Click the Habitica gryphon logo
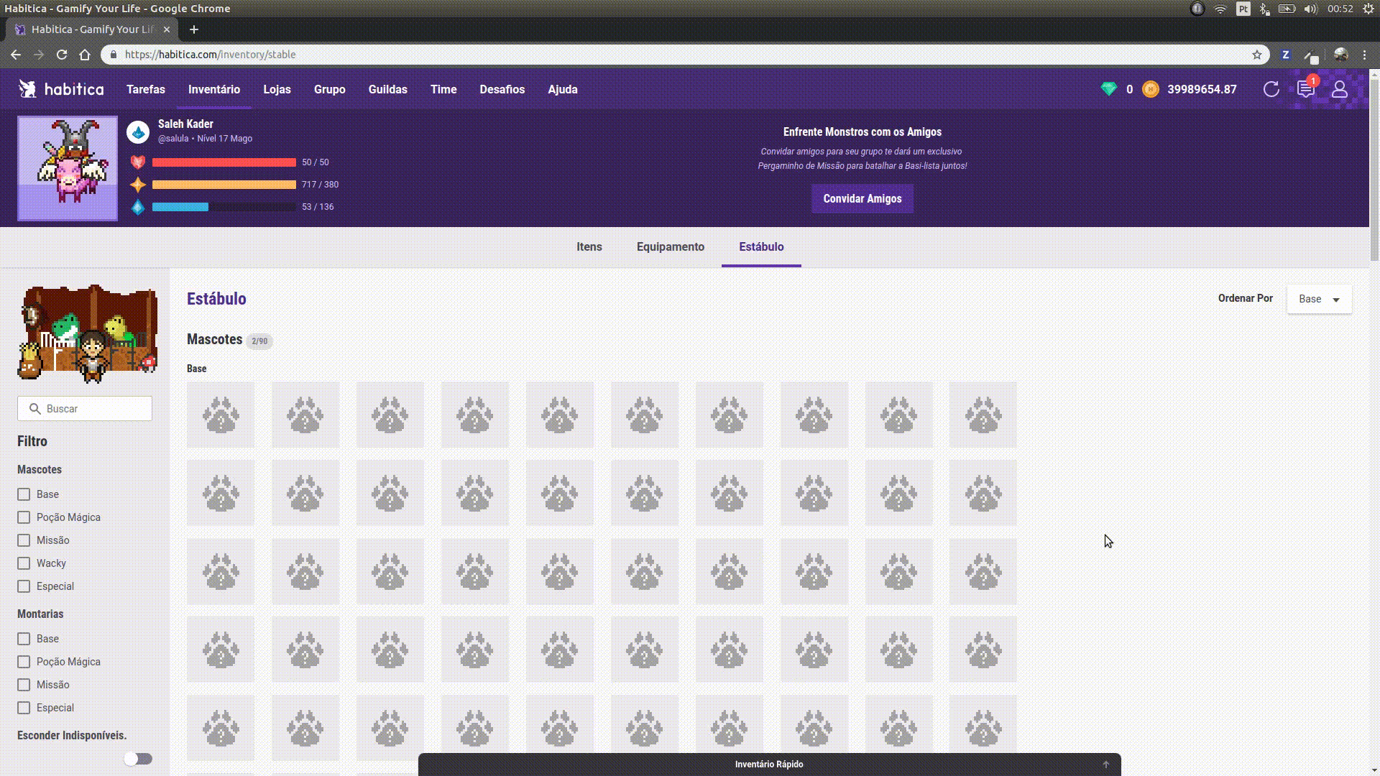The width and height of the screenshot is (1380, 776). point(28,89)
